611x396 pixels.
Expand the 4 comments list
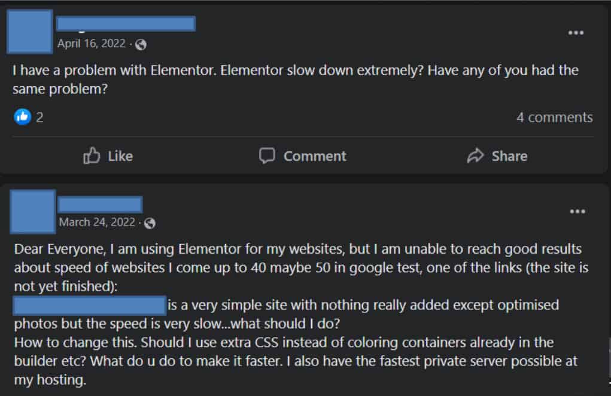click(554, 117)
